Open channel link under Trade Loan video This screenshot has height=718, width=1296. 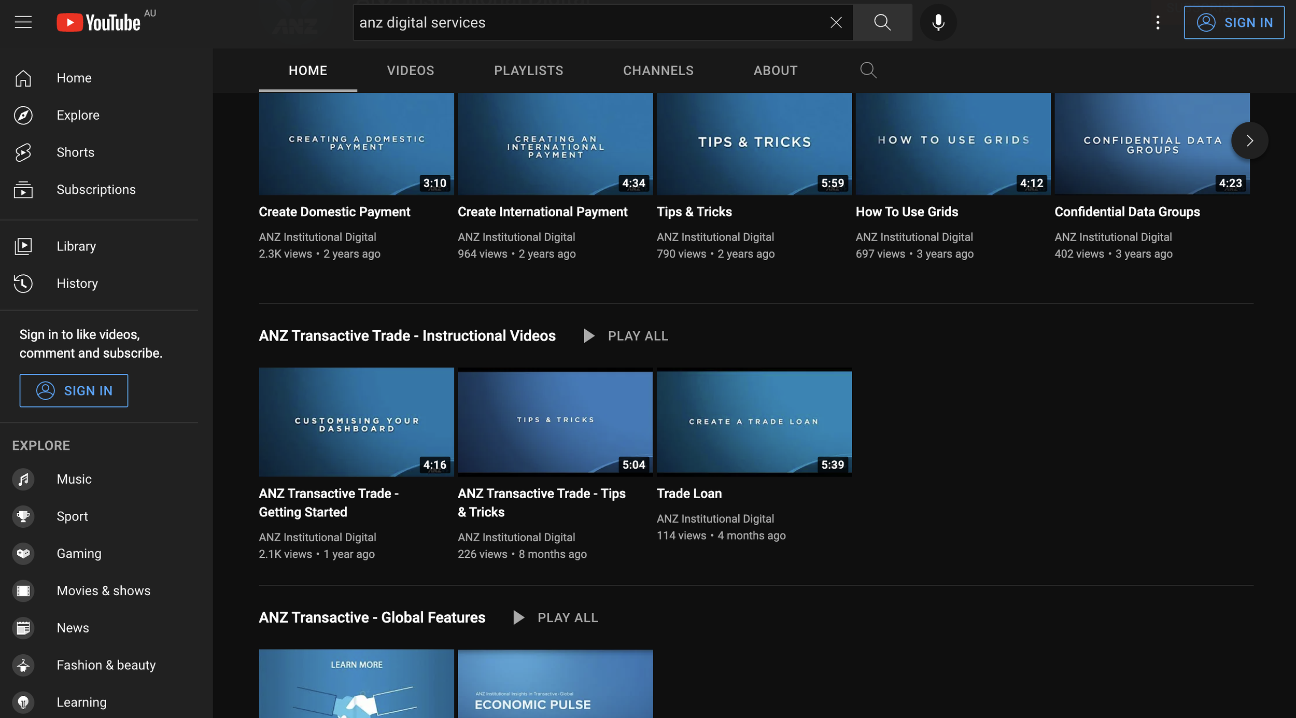coord(715,519)
